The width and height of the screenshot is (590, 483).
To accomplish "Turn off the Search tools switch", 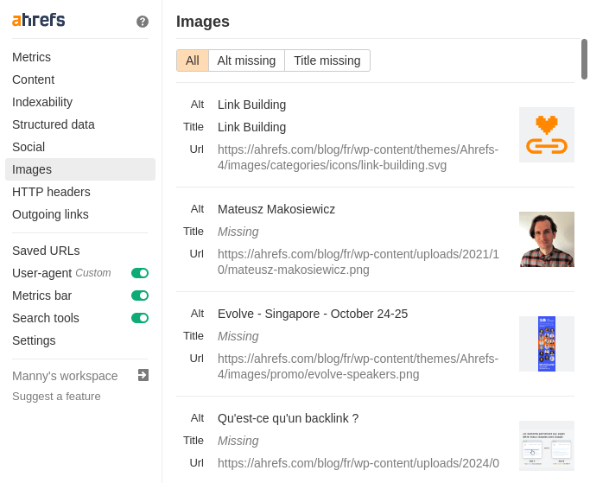I will 140,318.
